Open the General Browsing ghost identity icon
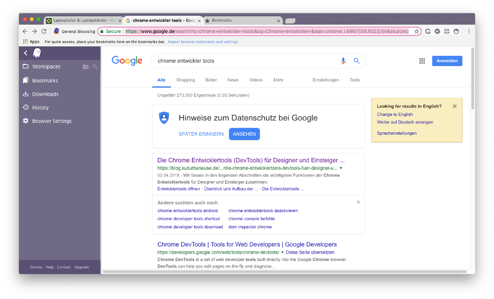Screen dimensions: 494x299 [x=56, y=31]
